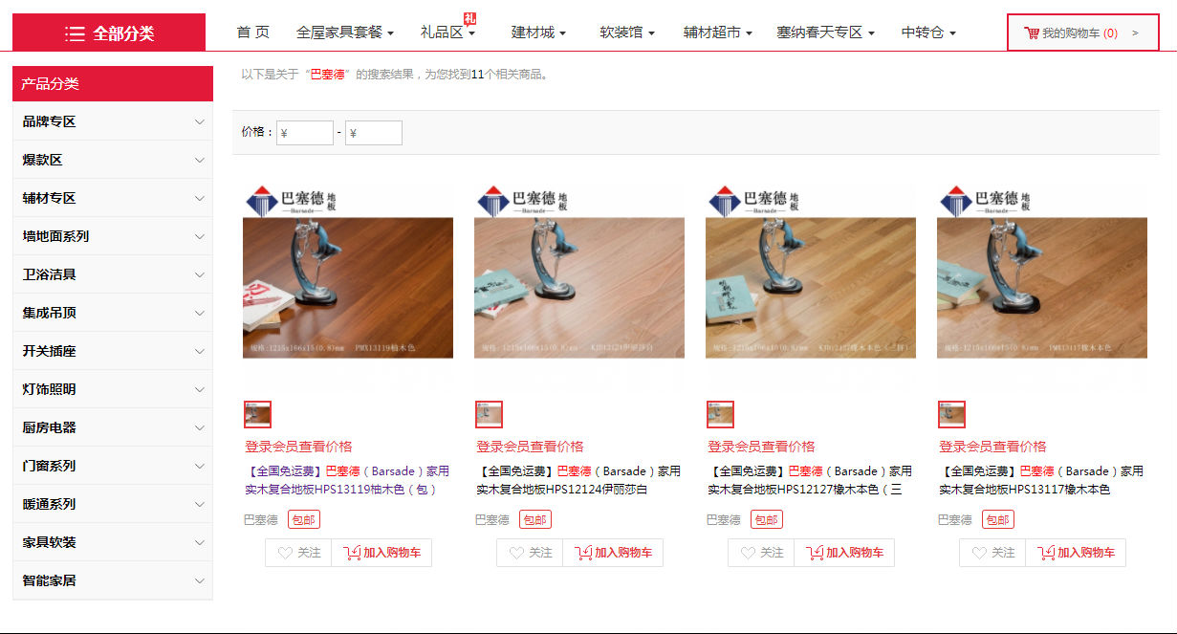Viewport: 1177px width, 634px height.
Task: Open the 建材城 menu
Action: 538,33
